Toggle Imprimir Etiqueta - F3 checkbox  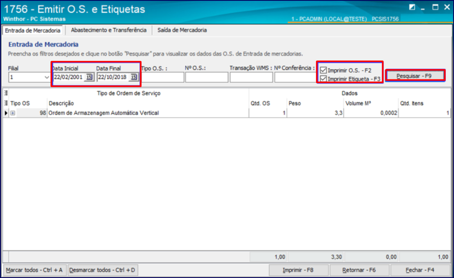[x=323, y=79]
